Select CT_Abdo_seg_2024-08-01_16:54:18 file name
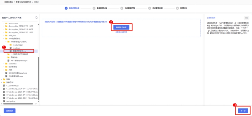This screenshot has width=252, height=116. (22, 98)
